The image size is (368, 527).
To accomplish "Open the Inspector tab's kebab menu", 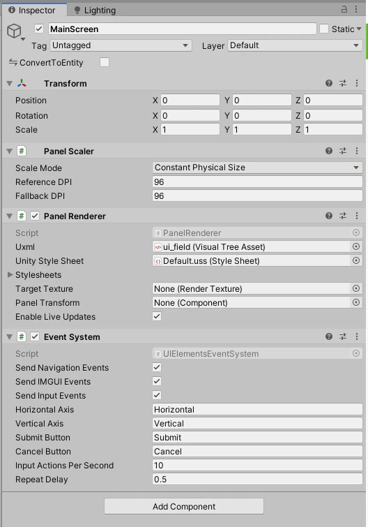I will pos(356,9).
